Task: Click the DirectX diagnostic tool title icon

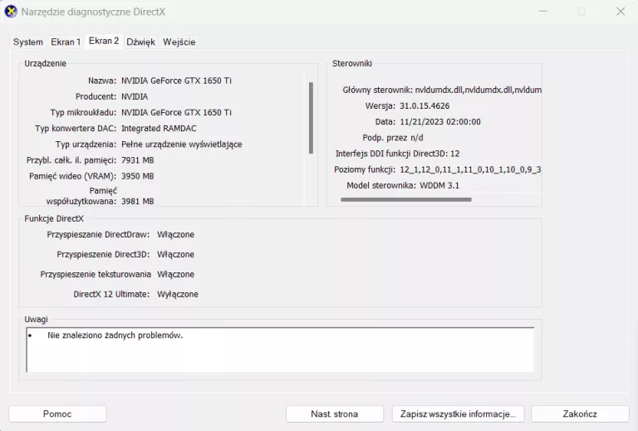Action: pos(11,12)
